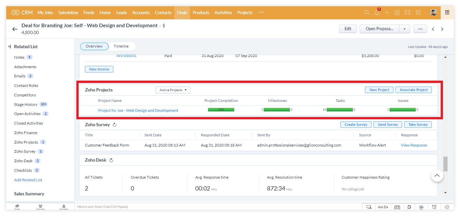
Task: Click the Project Completion 100% bar
Action: 221,109
